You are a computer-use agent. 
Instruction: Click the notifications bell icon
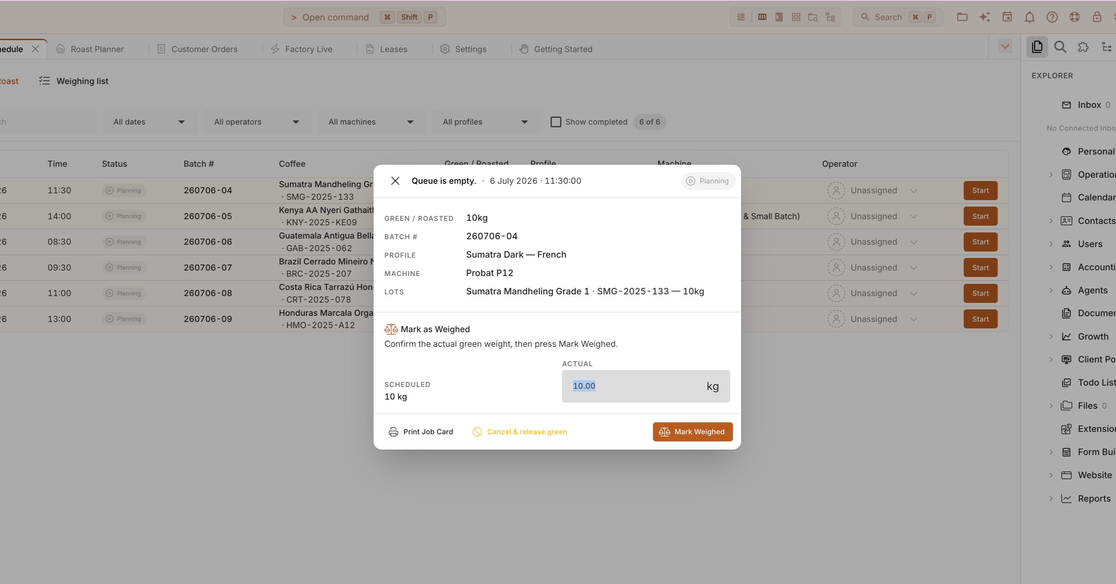click(x=1029, y=17)
